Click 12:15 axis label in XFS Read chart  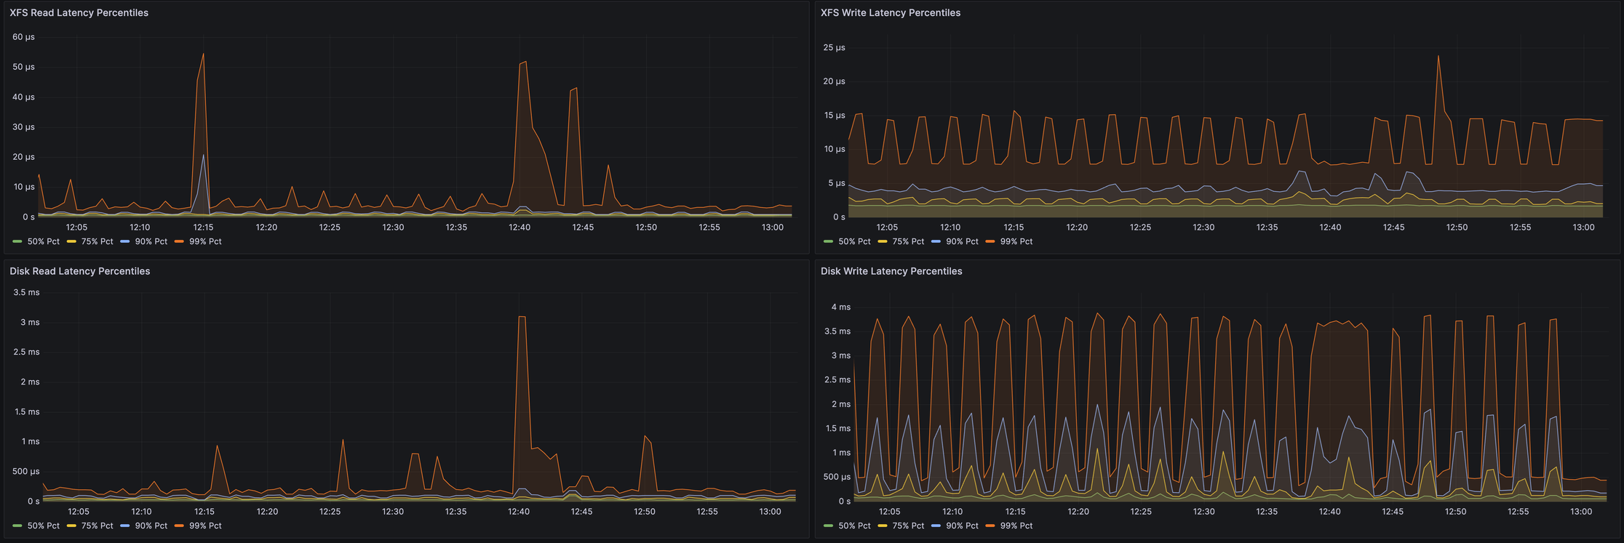[203, 228]
